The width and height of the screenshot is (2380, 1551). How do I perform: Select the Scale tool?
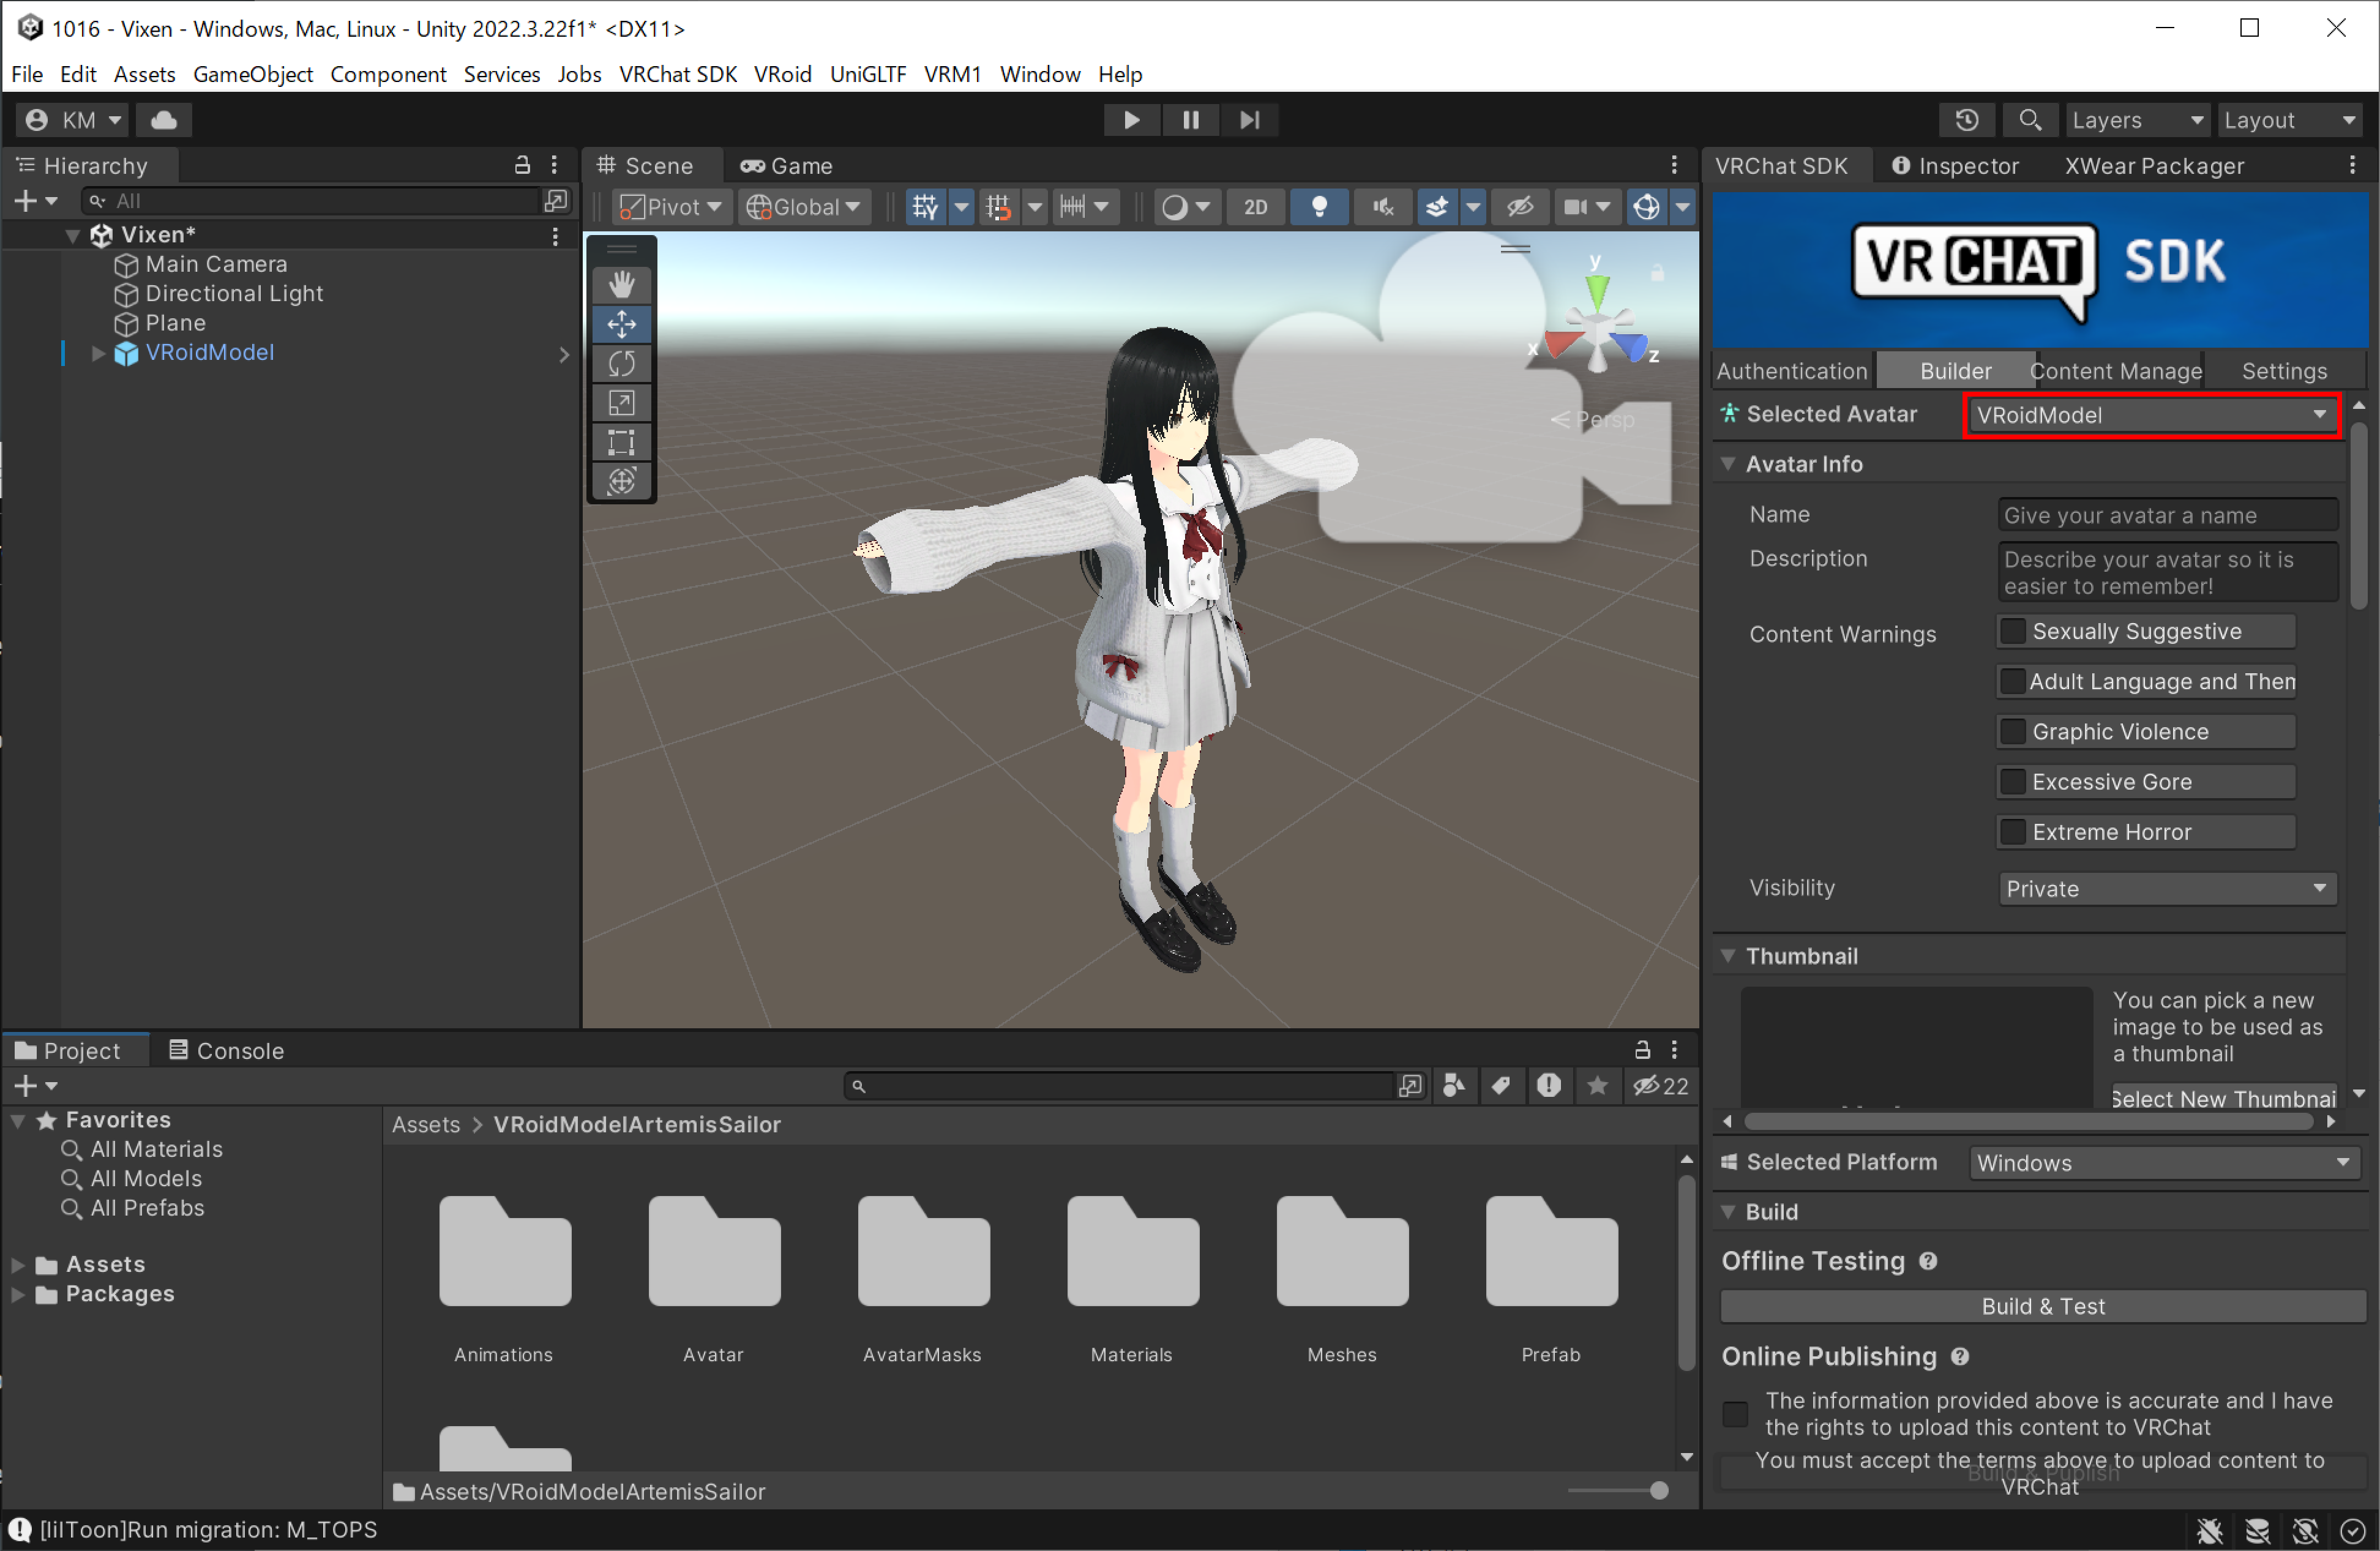pos(621,403)
